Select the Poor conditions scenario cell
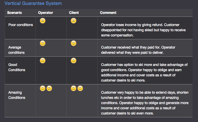This screenshot has width=198, height=122. [20, 28]
